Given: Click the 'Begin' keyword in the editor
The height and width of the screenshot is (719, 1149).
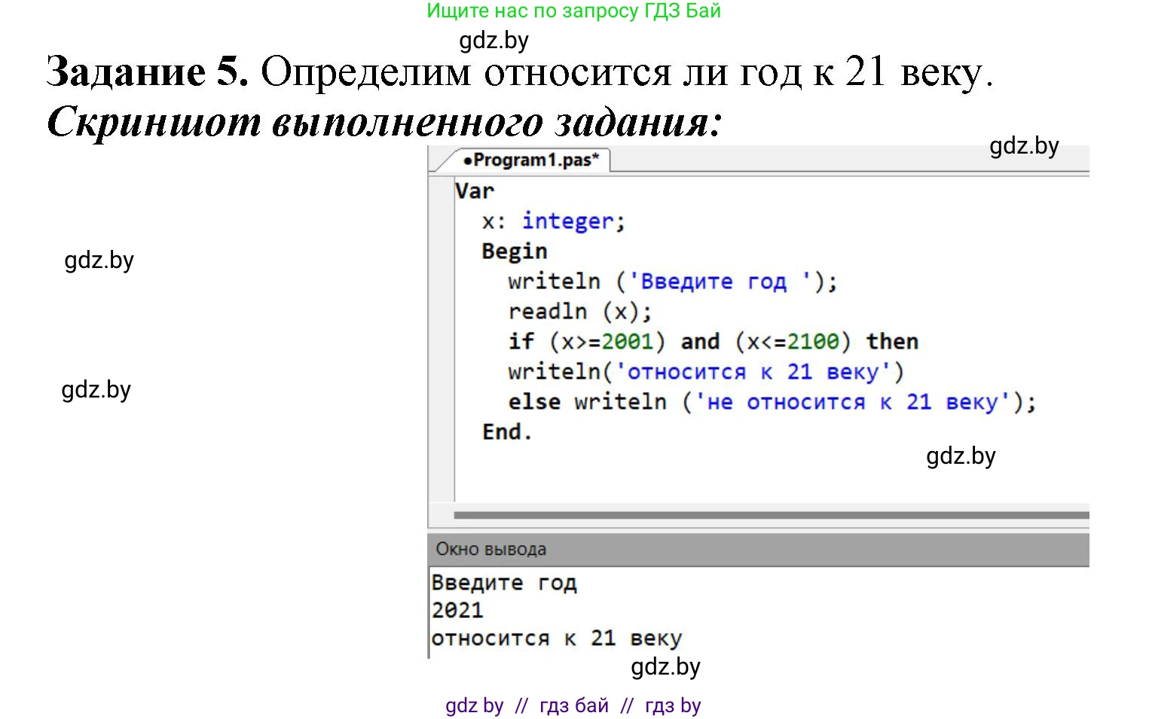Looking at the screenshot, I should tap(514, 251).
